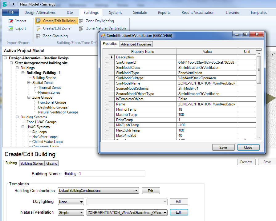Select Building Stories in the tree
This screenshot has width=276, height=221.
coord(44,78)
